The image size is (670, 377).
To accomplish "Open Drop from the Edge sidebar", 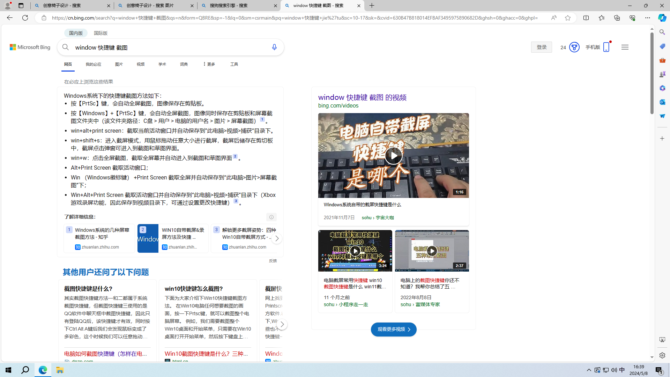I will (x=662, y=116).
